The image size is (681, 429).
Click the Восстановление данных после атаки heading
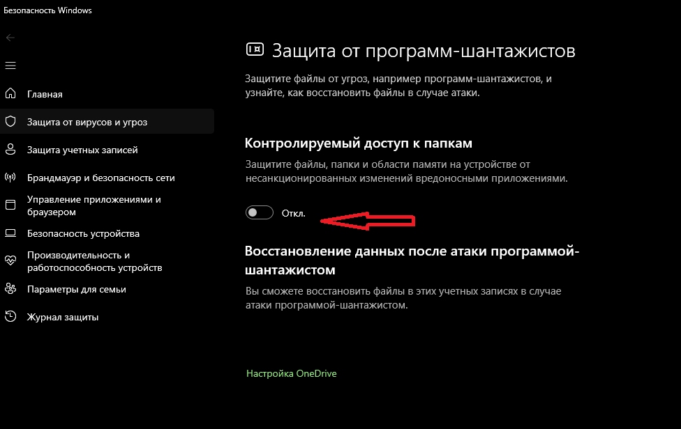pyautogui.click(x=412, y=260)
